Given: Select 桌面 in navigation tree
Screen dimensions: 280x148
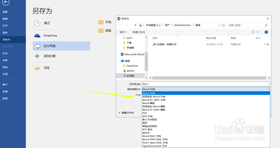Looking at the screenshot, I should point(125,61).
